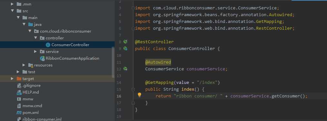Select the HELP.md file name
327x121 pixels.
coord(31,92)
